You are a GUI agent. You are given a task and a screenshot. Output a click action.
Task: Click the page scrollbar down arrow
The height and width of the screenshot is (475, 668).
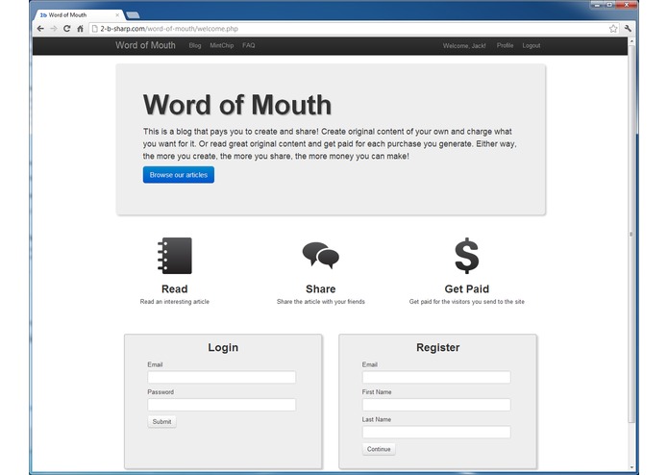tap(631, 467)
